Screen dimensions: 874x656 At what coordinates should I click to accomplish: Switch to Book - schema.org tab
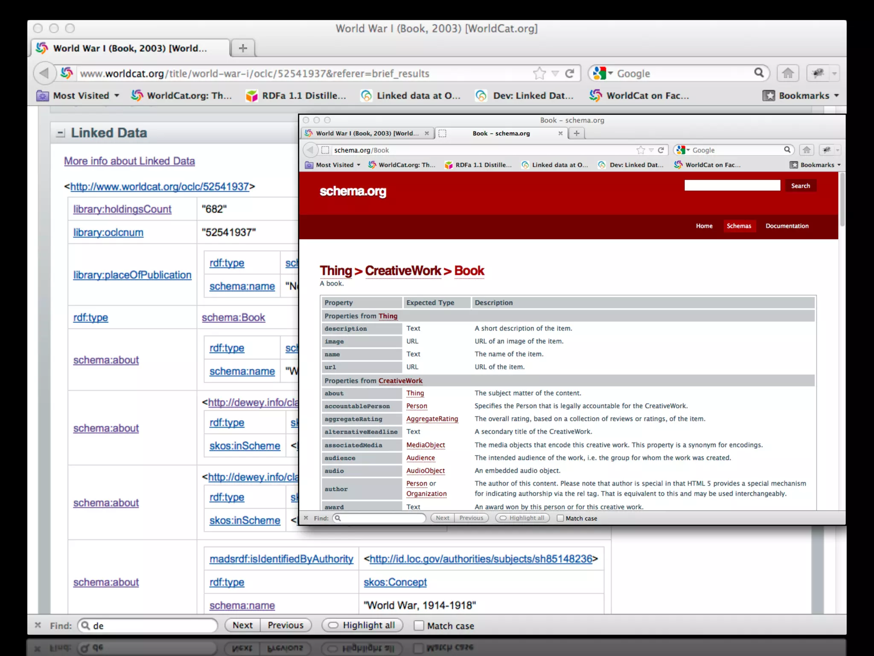pyautogui.click(x=501, y=133)
